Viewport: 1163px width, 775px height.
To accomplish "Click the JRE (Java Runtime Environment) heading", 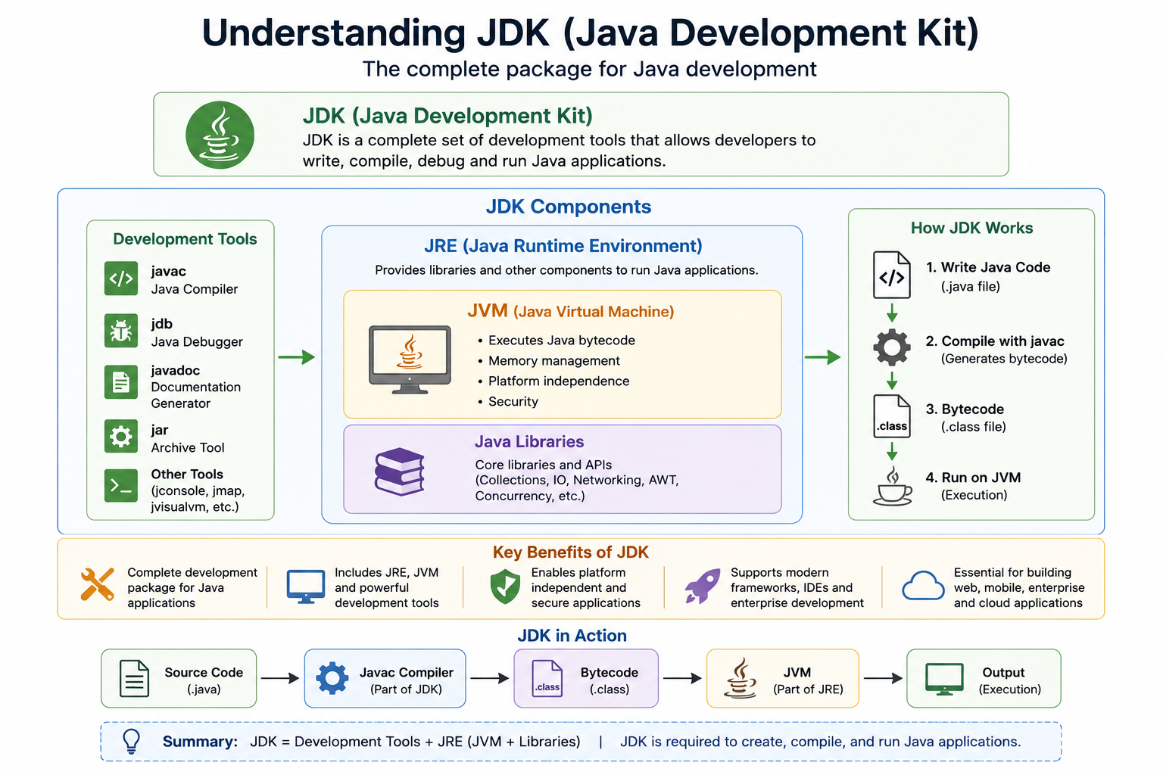I will pyautogui.click(x=563, y=246).
